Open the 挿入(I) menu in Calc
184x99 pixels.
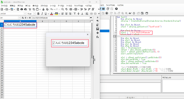point(28,6)
